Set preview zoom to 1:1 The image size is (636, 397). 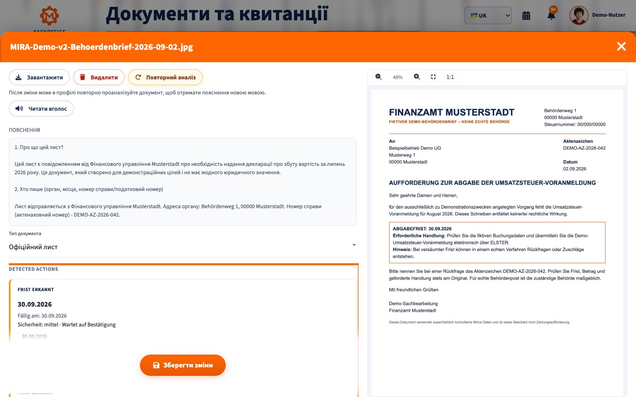click(x=450, y=77)
